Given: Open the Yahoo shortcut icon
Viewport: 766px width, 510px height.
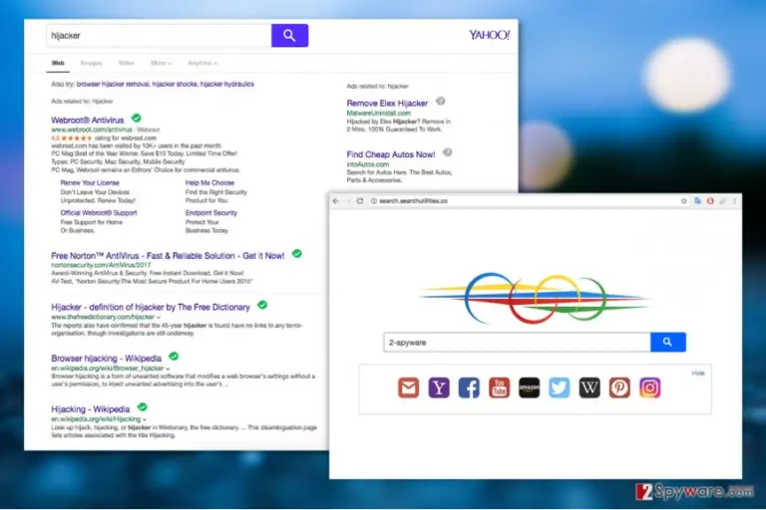Looking at the screenshot, I should pos(439,388).
